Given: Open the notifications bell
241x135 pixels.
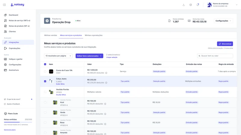Looking at the screenshot, I should click(198, 5).
